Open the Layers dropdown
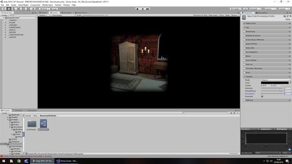This screenshot has width=292, height=164. coord(270,9)
